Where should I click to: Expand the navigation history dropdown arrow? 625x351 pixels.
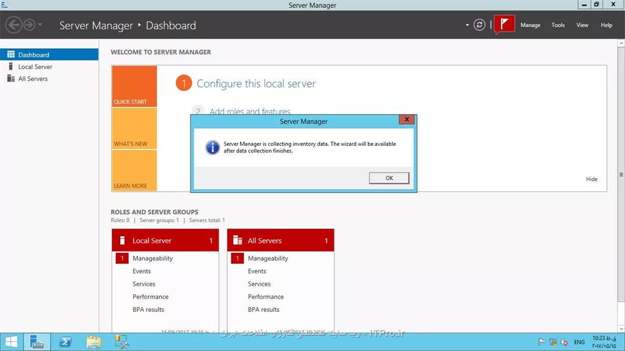pos(40,25)
